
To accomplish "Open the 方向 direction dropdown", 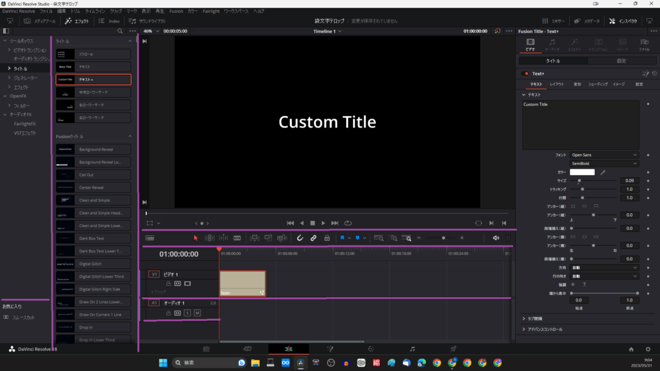I will click(x=604, y=267).
